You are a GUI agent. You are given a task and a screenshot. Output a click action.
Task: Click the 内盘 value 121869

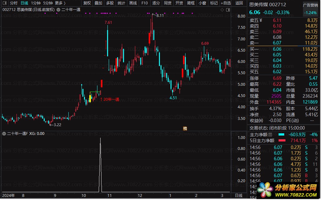310,102
